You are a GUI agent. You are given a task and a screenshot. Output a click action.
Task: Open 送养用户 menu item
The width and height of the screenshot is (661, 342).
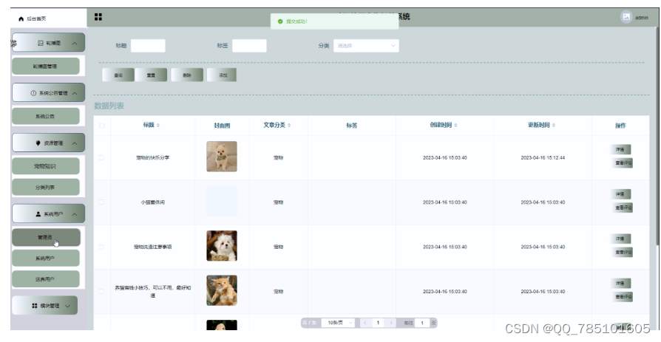(46, 279)
